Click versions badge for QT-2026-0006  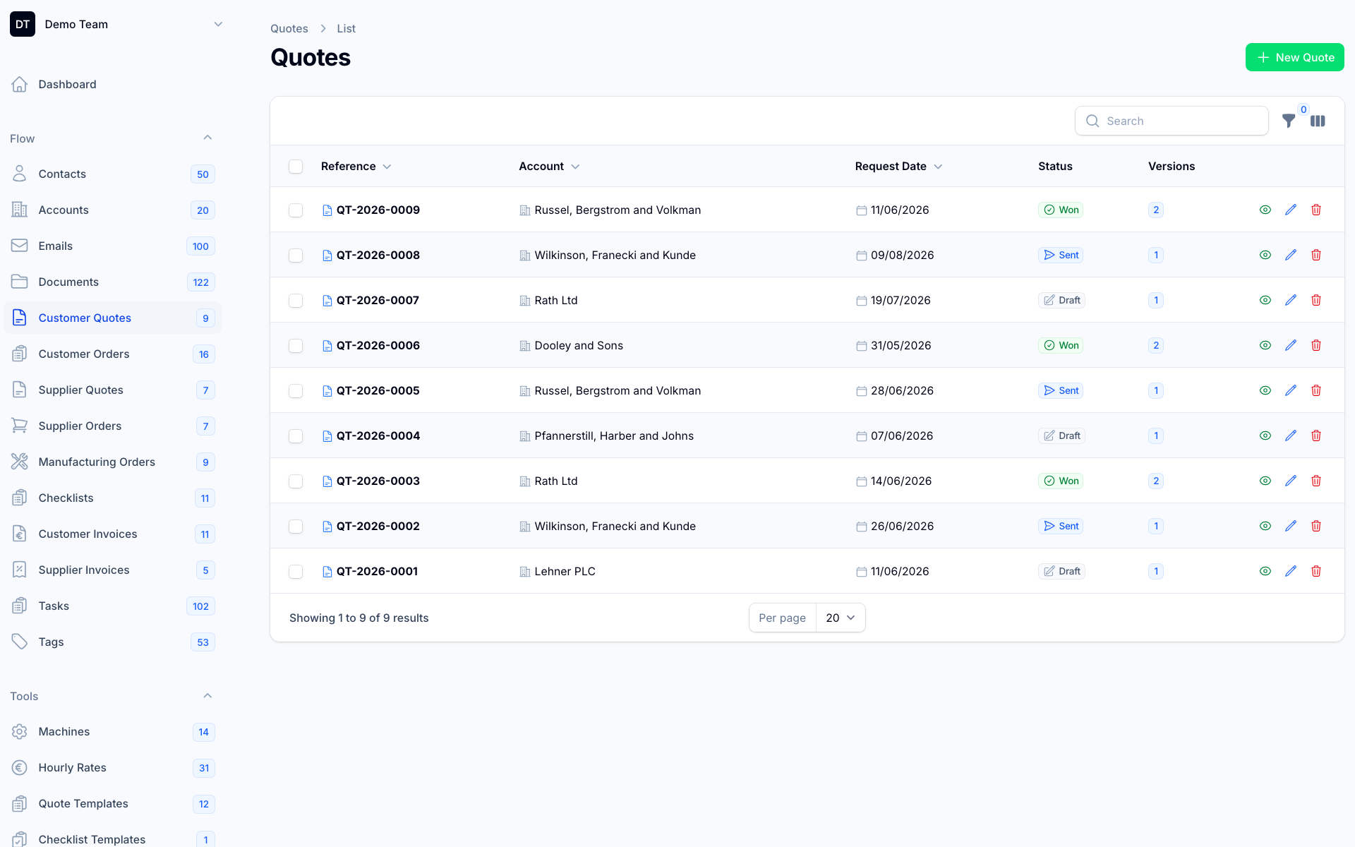(x=1156, y=345)
